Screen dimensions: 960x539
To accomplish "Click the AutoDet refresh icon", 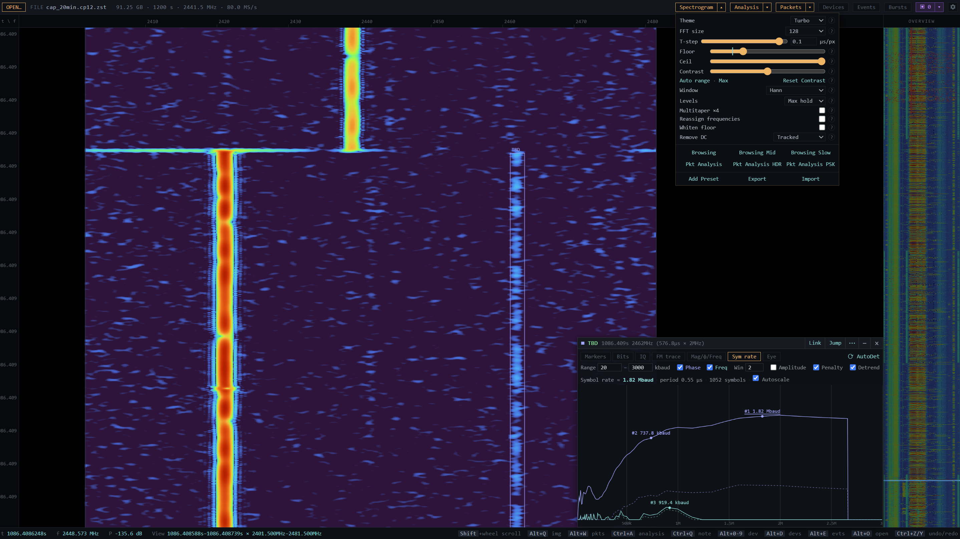I will pos(851,356).
